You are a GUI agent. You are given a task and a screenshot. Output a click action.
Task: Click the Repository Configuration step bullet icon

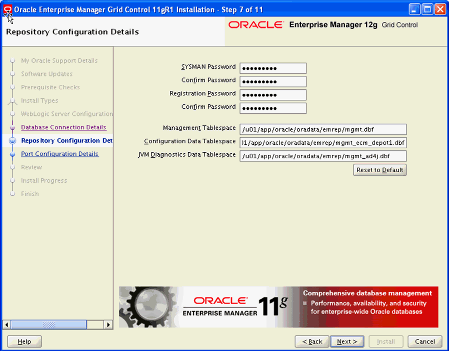(12, 141)
